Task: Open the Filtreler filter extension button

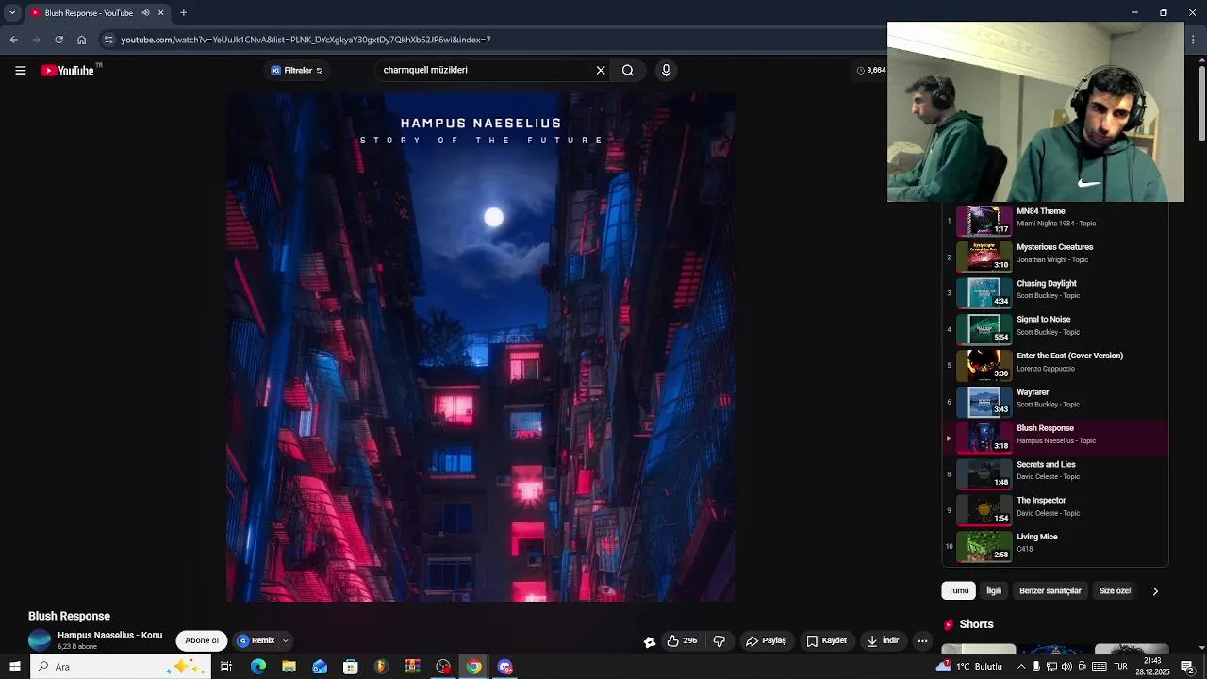Action: pos(297,71)
